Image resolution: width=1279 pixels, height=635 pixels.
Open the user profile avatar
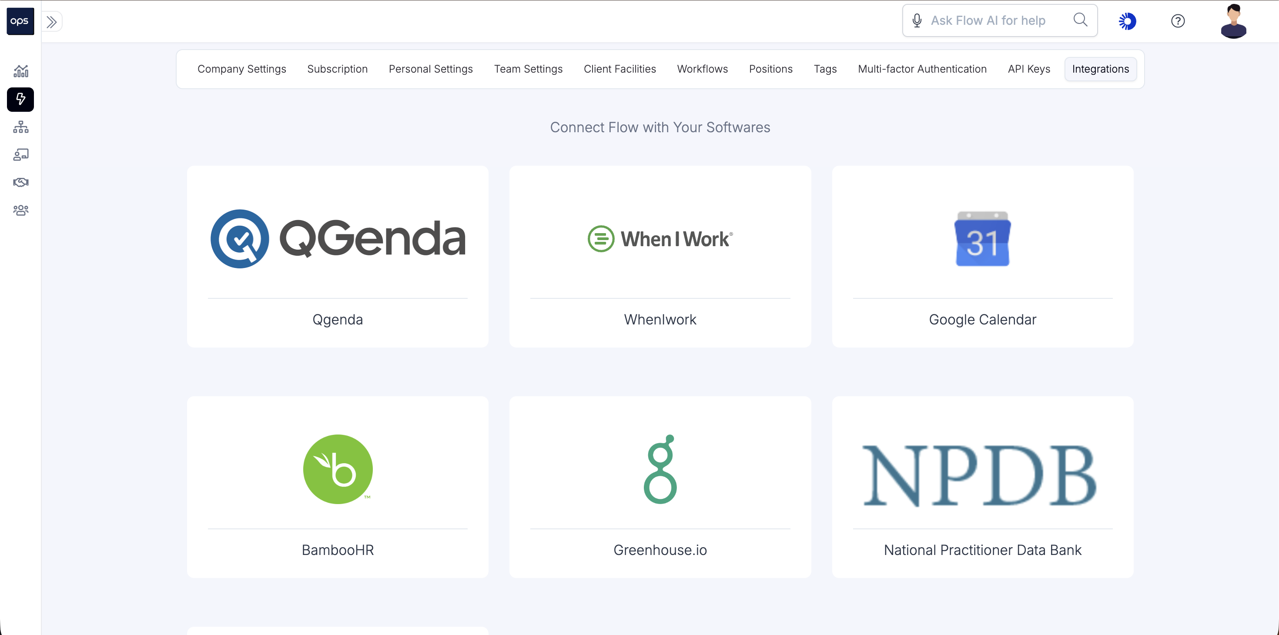click(x=1233, y=21)
